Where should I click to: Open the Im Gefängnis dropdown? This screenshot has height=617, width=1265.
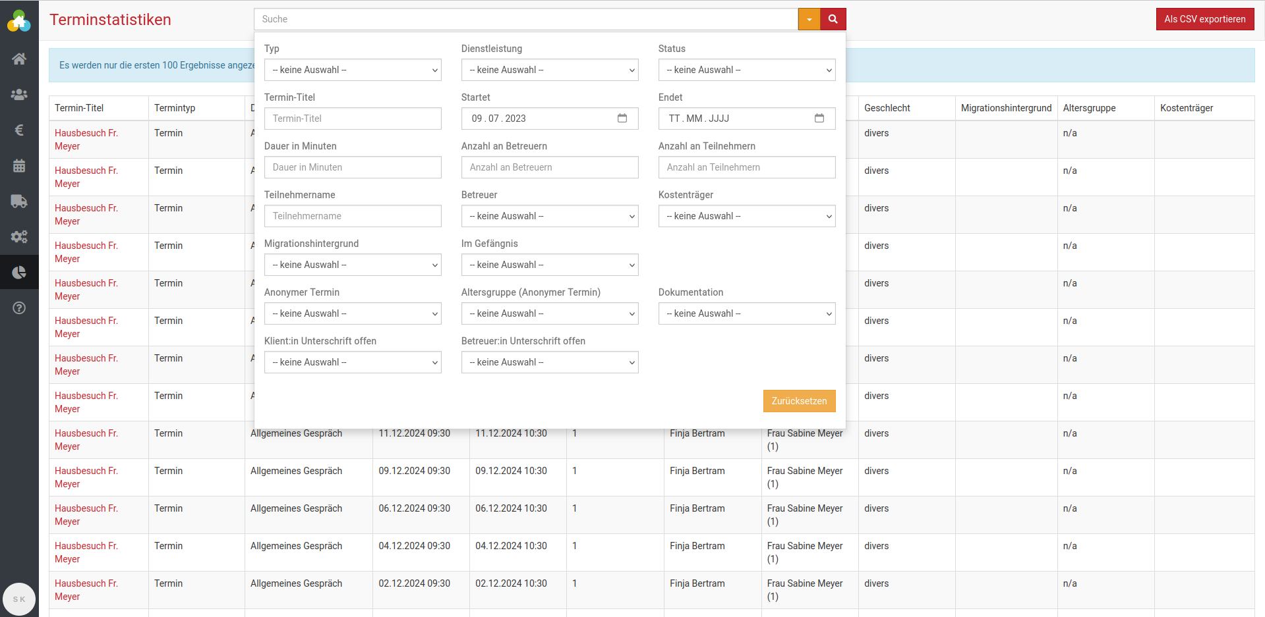coord(549,265)
